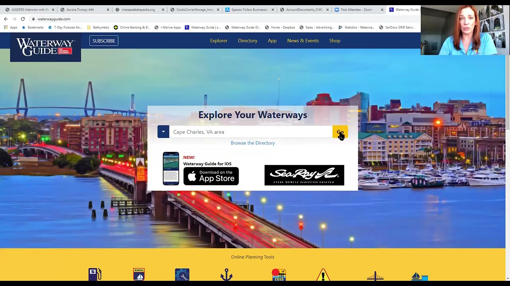Click the Waterway Guide logo

click(45, 47)
